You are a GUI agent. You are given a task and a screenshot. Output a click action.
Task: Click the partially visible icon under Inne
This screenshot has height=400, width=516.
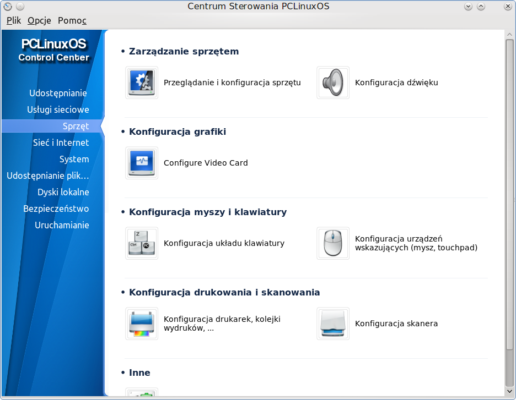click(142, 392)
